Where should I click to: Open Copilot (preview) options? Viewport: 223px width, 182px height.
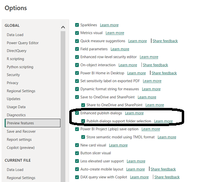pyautogui.click(x=21, y=148)
